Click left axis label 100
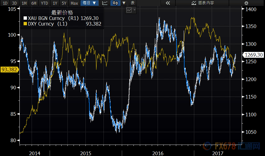 tap(12, 35)
